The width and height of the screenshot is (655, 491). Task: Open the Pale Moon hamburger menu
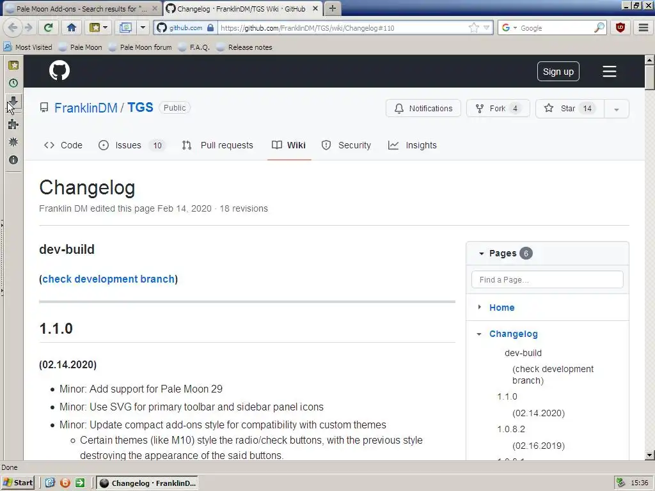point(643,28)
